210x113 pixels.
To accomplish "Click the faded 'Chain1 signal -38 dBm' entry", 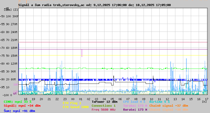I will coord(169,110).
